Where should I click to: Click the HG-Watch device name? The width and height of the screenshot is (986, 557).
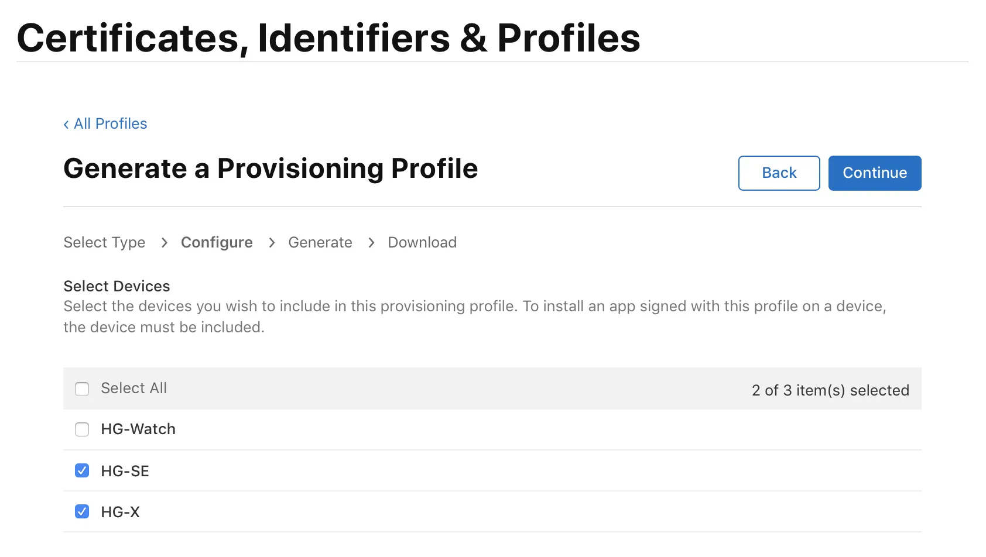(138, 429)
